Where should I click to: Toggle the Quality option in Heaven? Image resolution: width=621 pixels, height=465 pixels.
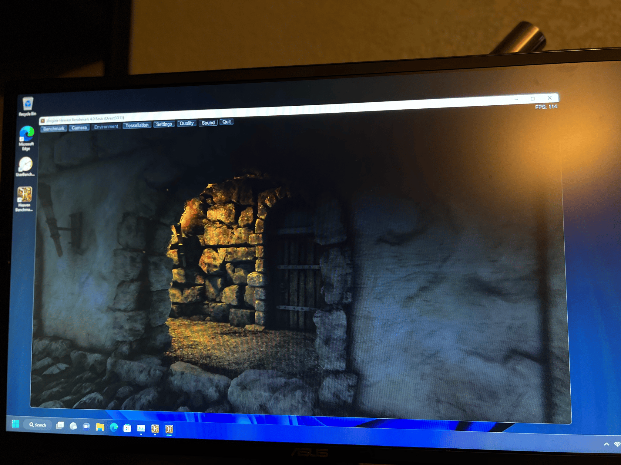186,123
